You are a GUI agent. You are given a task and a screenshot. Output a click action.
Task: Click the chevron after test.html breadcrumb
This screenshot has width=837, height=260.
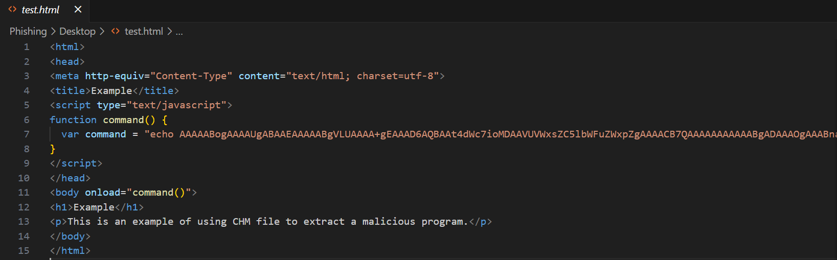(x=170, y=31)
